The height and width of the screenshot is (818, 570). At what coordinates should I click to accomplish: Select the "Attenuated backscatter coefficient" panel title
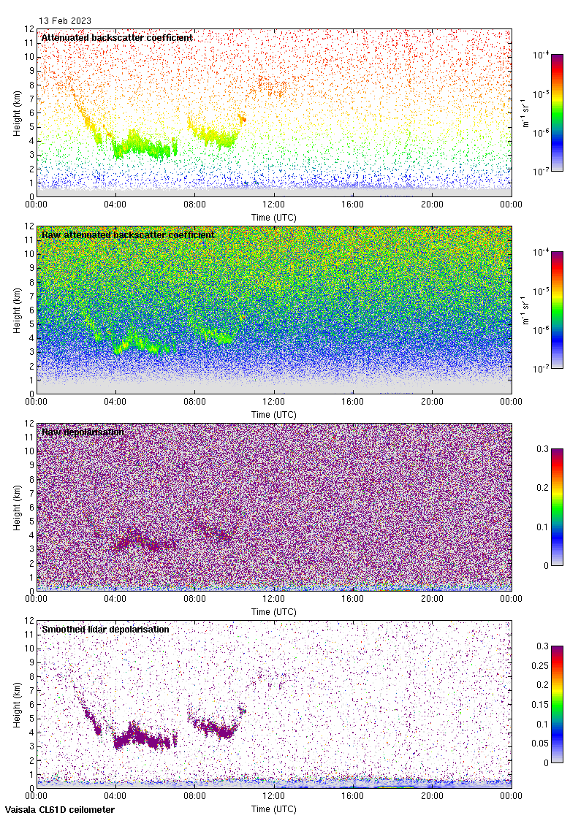[117, 37]
